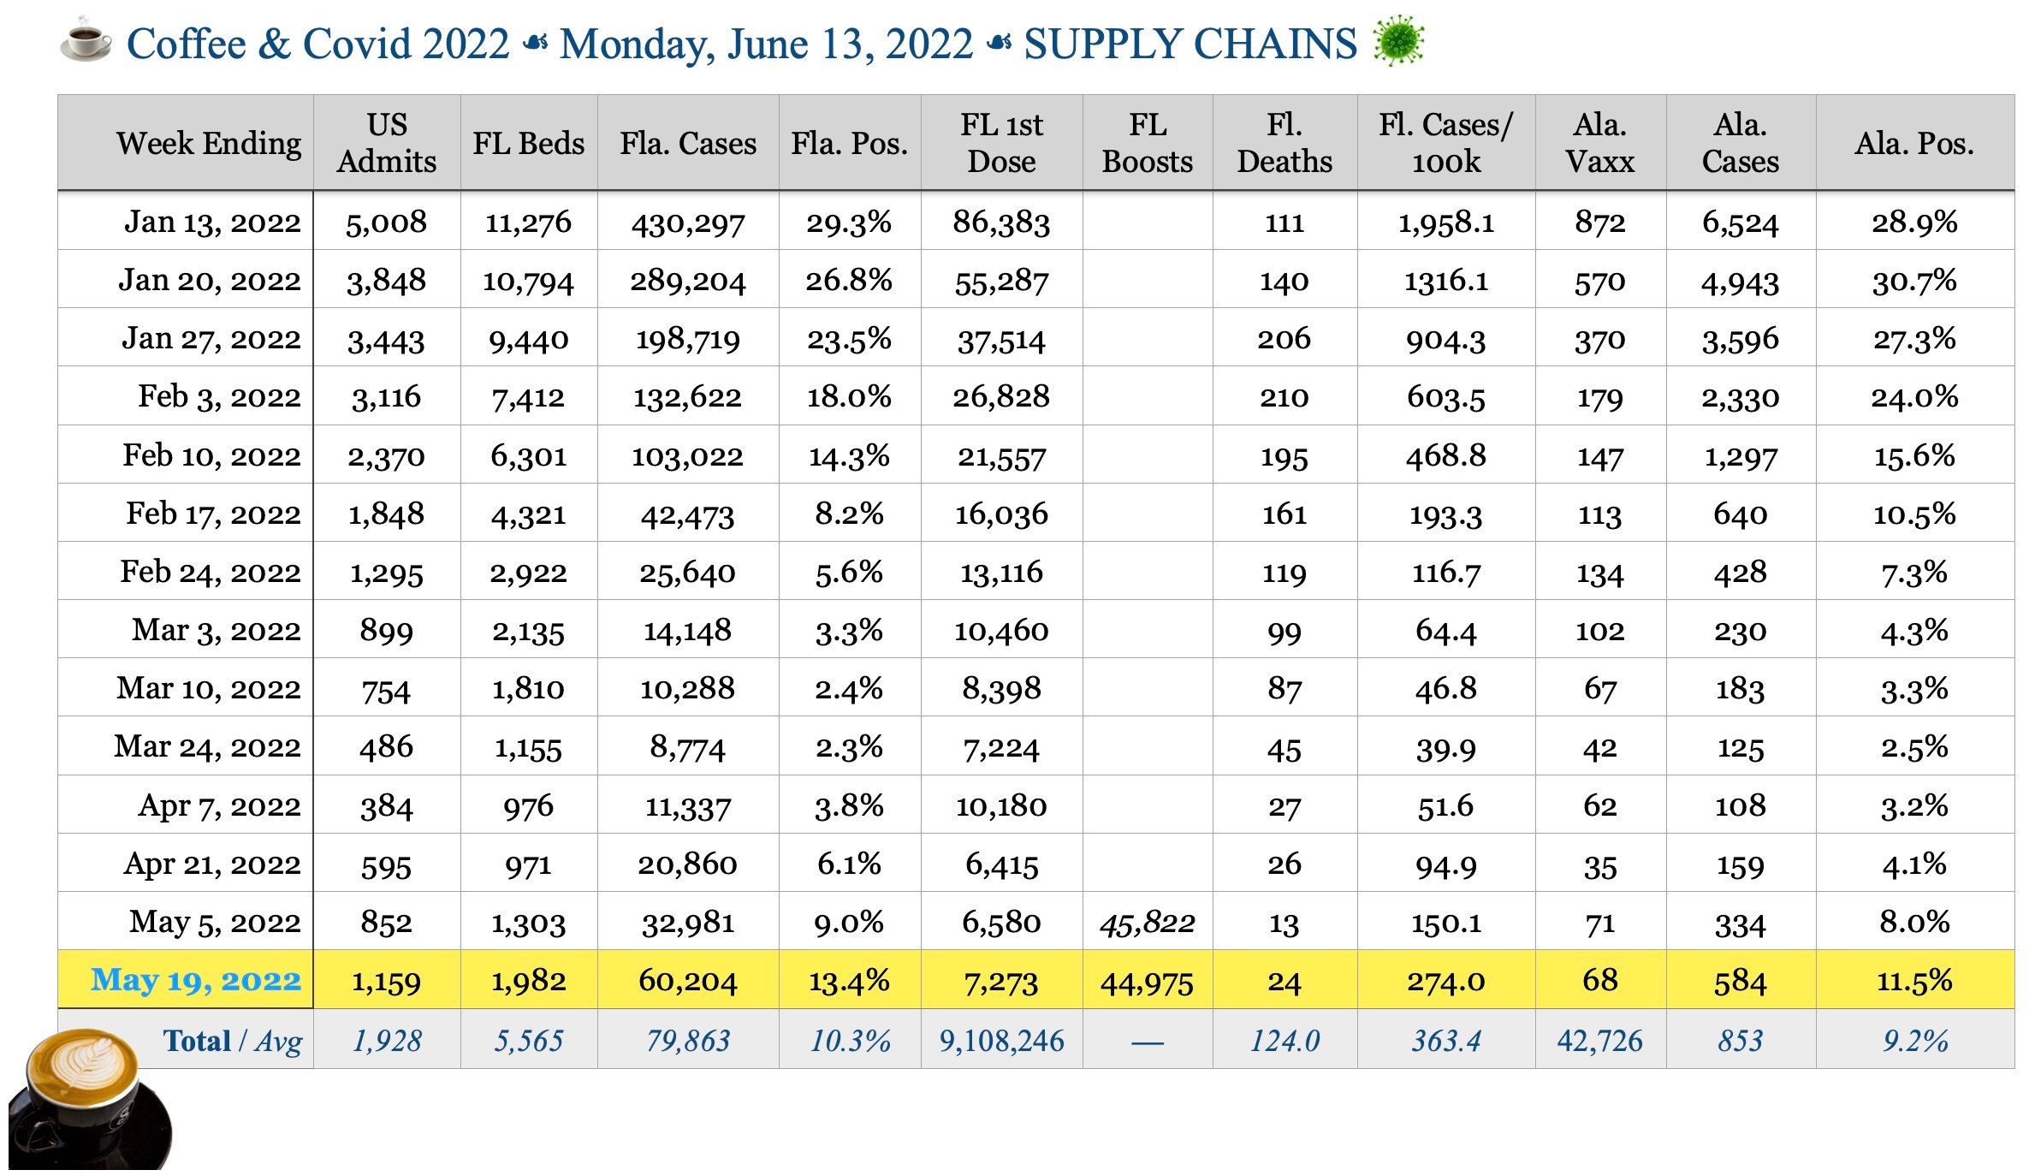Click the FL Boosts column header
Viewport: 2035px width, 1176px height.
1147,143
